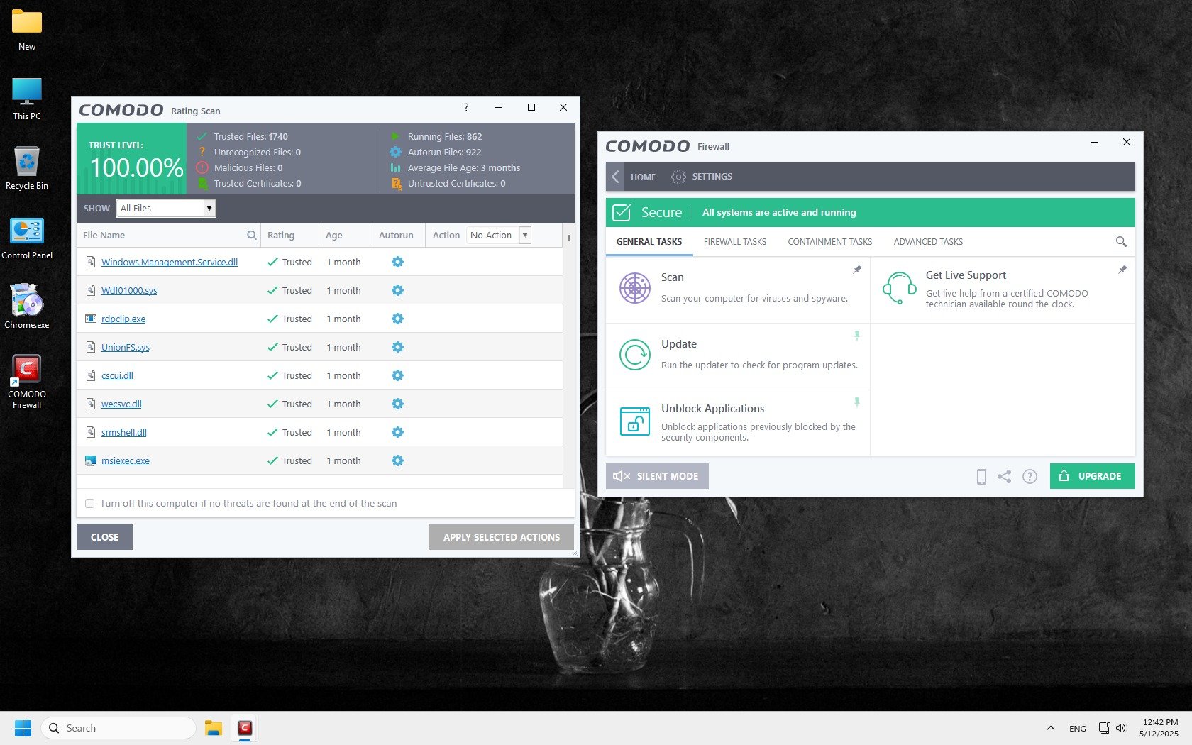Click autorun gear for wecsvc.dll
1192x745 pixels.
pyautogui.click(x=397, y=404)
